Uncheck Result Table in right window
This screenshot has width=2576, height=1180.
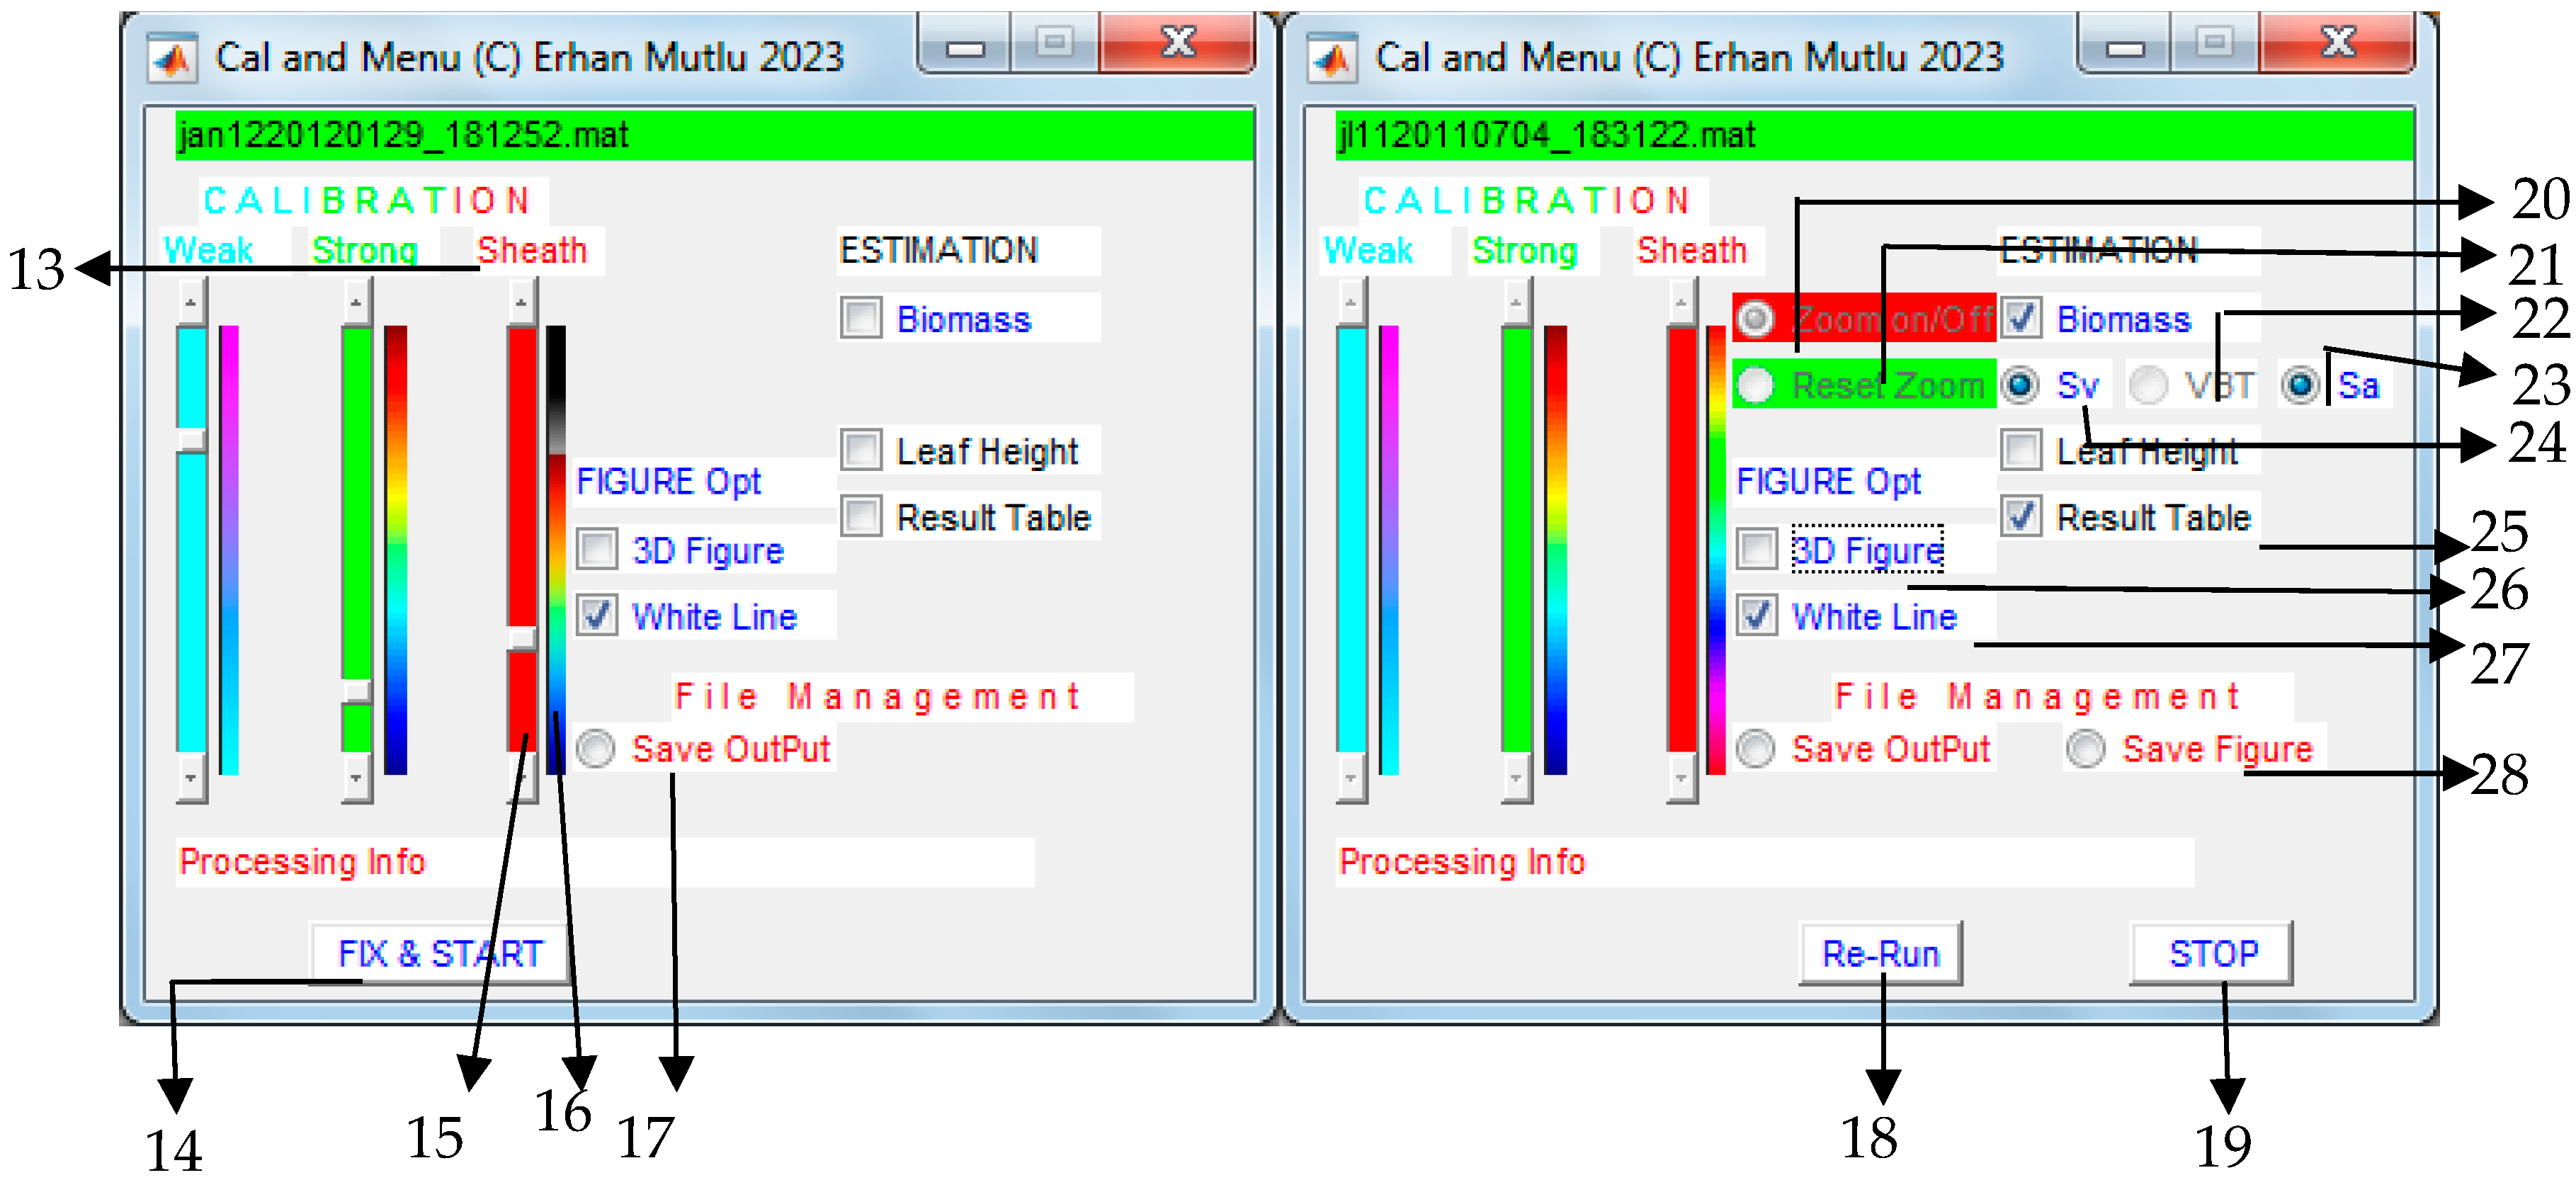(2021, 516)
